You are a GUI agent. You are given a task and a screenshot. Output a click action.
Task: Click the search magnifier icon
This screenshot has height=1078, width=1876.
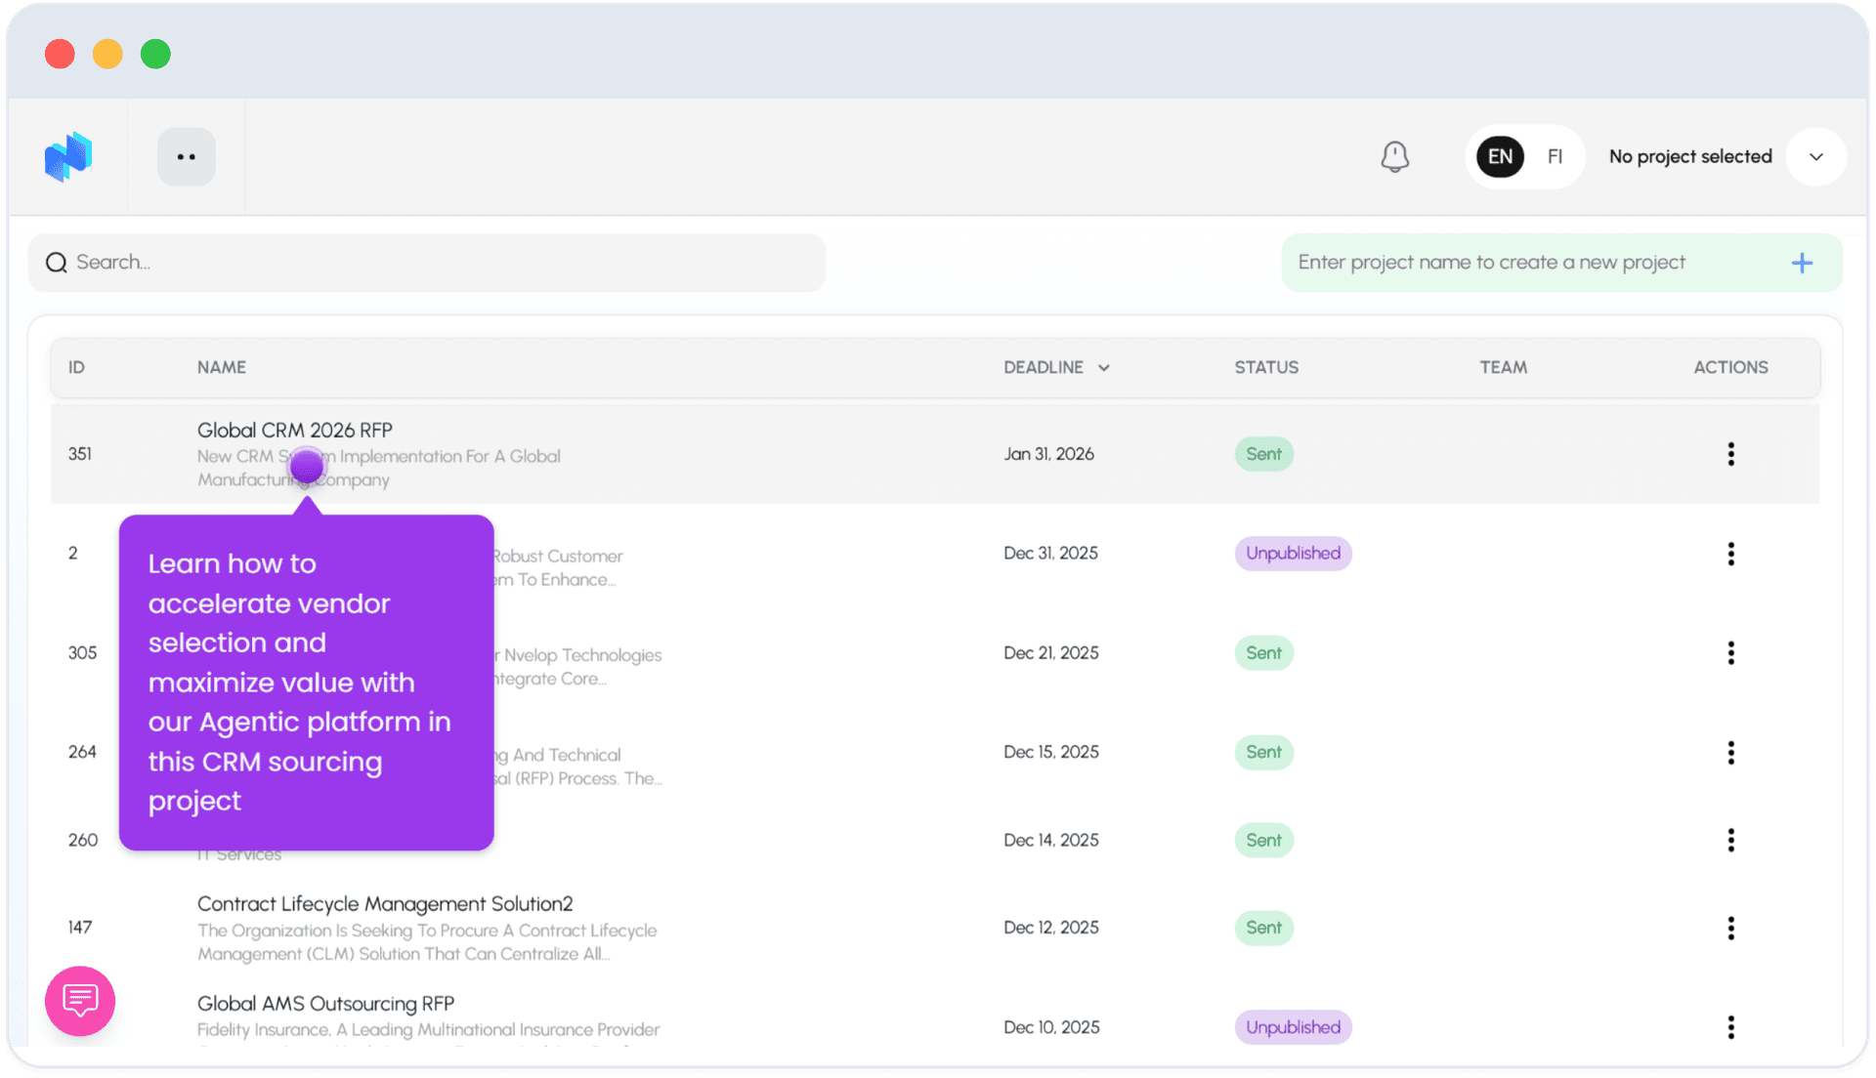pos(57,263)
